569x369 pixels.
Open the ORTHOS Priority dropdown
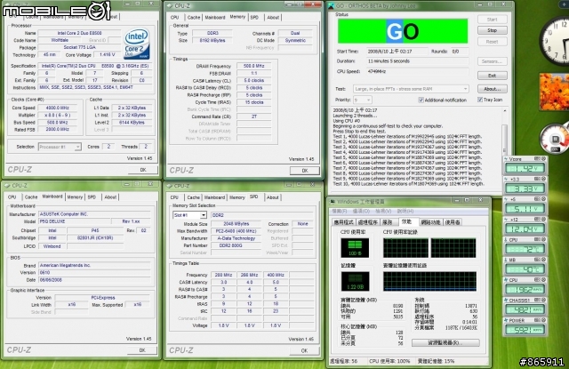click(x=362, y=100)
